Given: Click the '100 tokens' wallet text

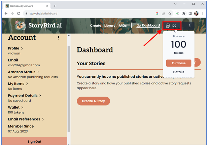Looking at the screenshot, I should click(x=16, y=112).
